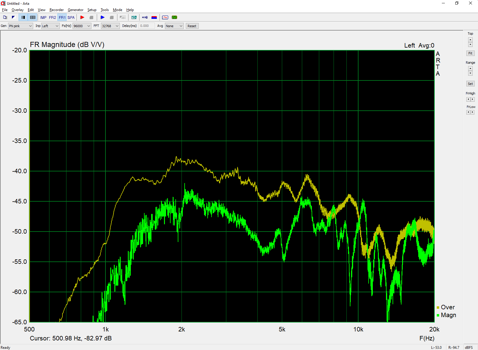Click the Set button
478x350 pixels.
pos(470,84)
